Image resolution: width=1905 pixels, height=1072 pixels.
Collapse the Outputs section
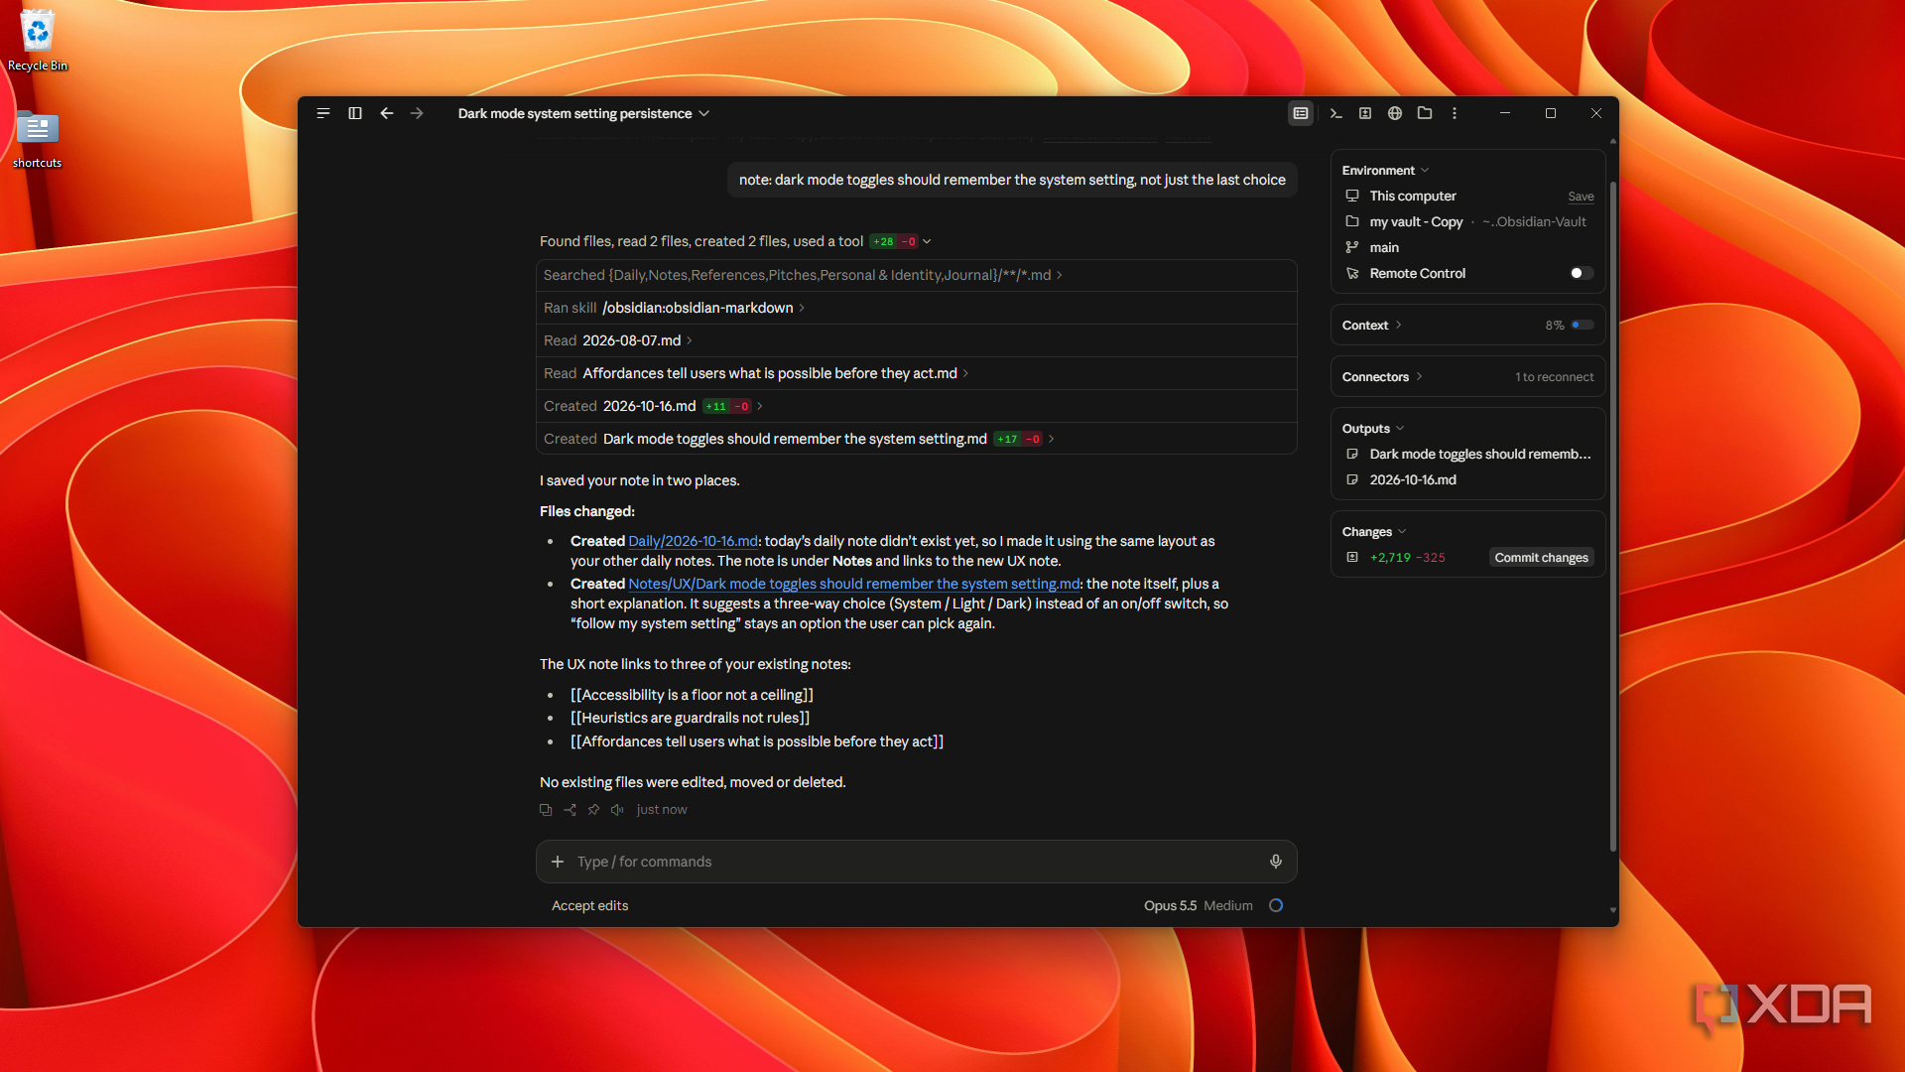(1373, 428)
